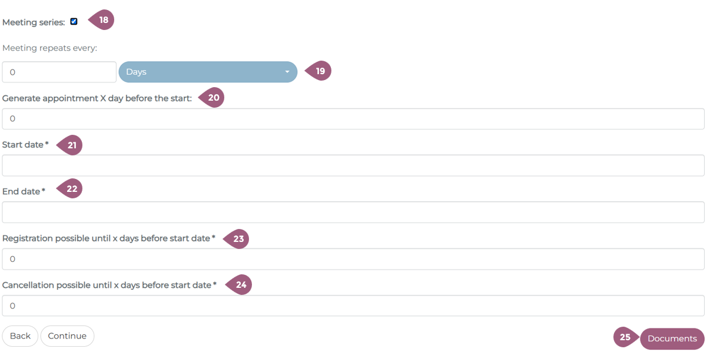Click annotation badge 23 near Registration label
717x362 pixels.
(x=237, y=239)
